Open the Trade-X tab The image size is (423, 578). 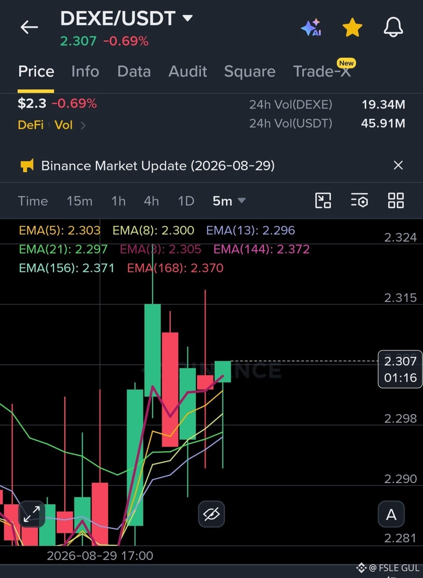[322, 71]
